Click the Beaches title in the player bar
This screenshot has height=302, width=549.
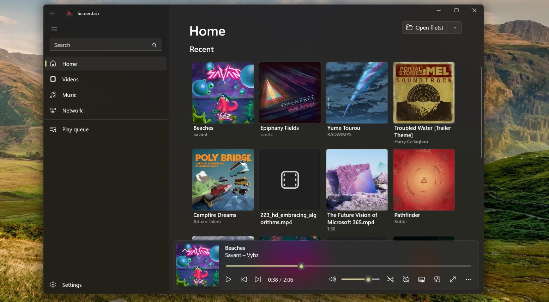click(x=235, y=248)
